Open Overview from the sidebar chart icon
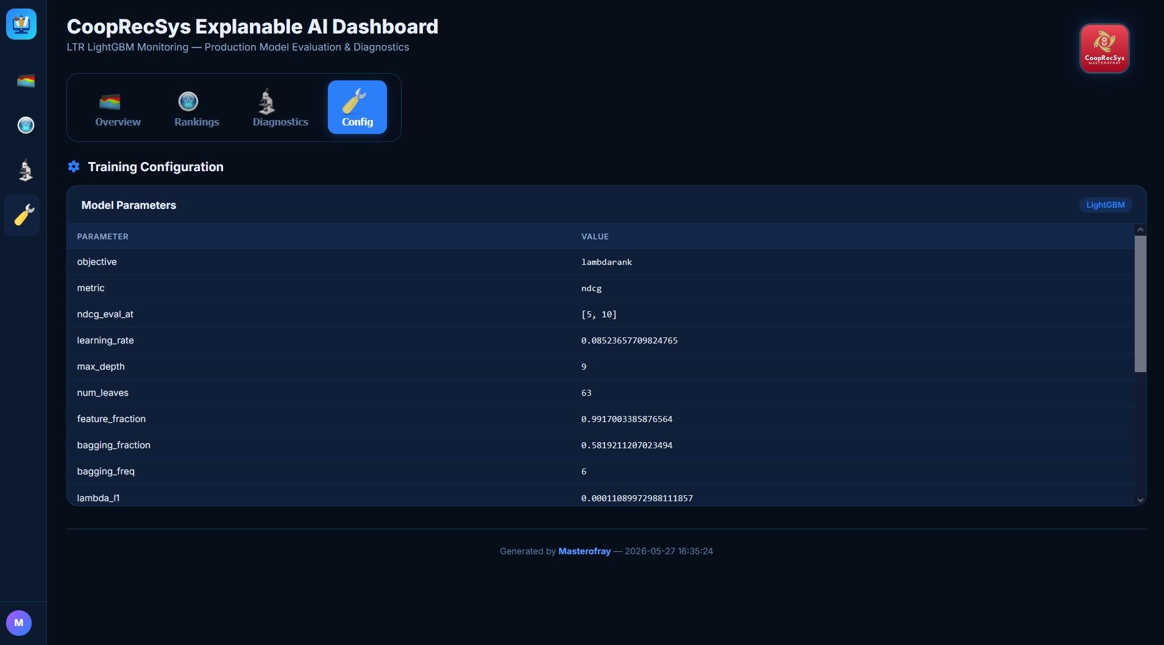The image size is (1164, 645). click(26, 80)
